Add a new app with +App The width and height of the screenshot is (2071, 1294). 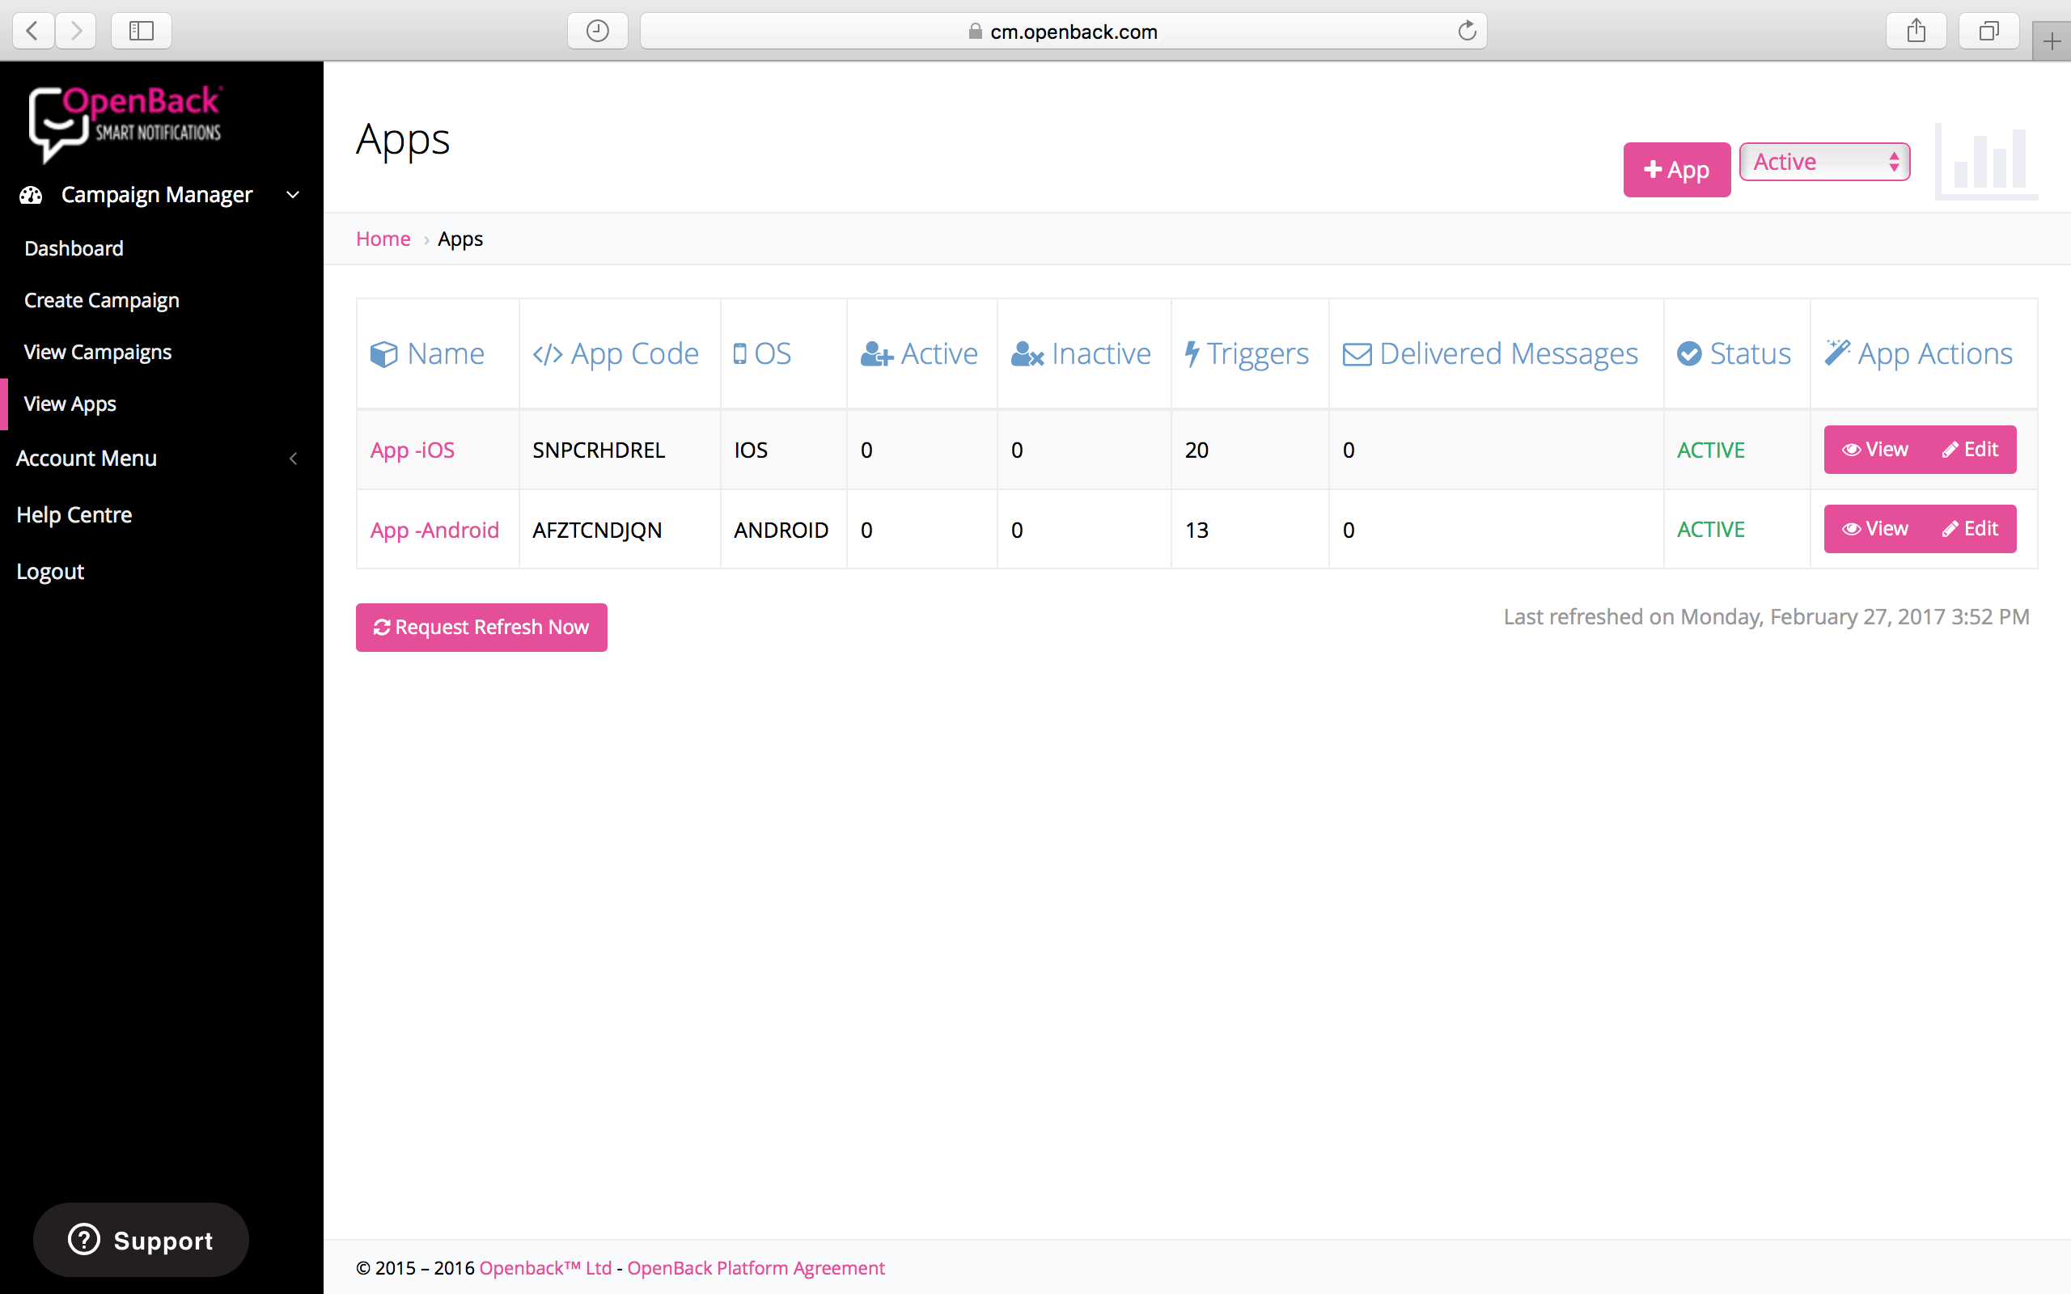click(1675, 170)
